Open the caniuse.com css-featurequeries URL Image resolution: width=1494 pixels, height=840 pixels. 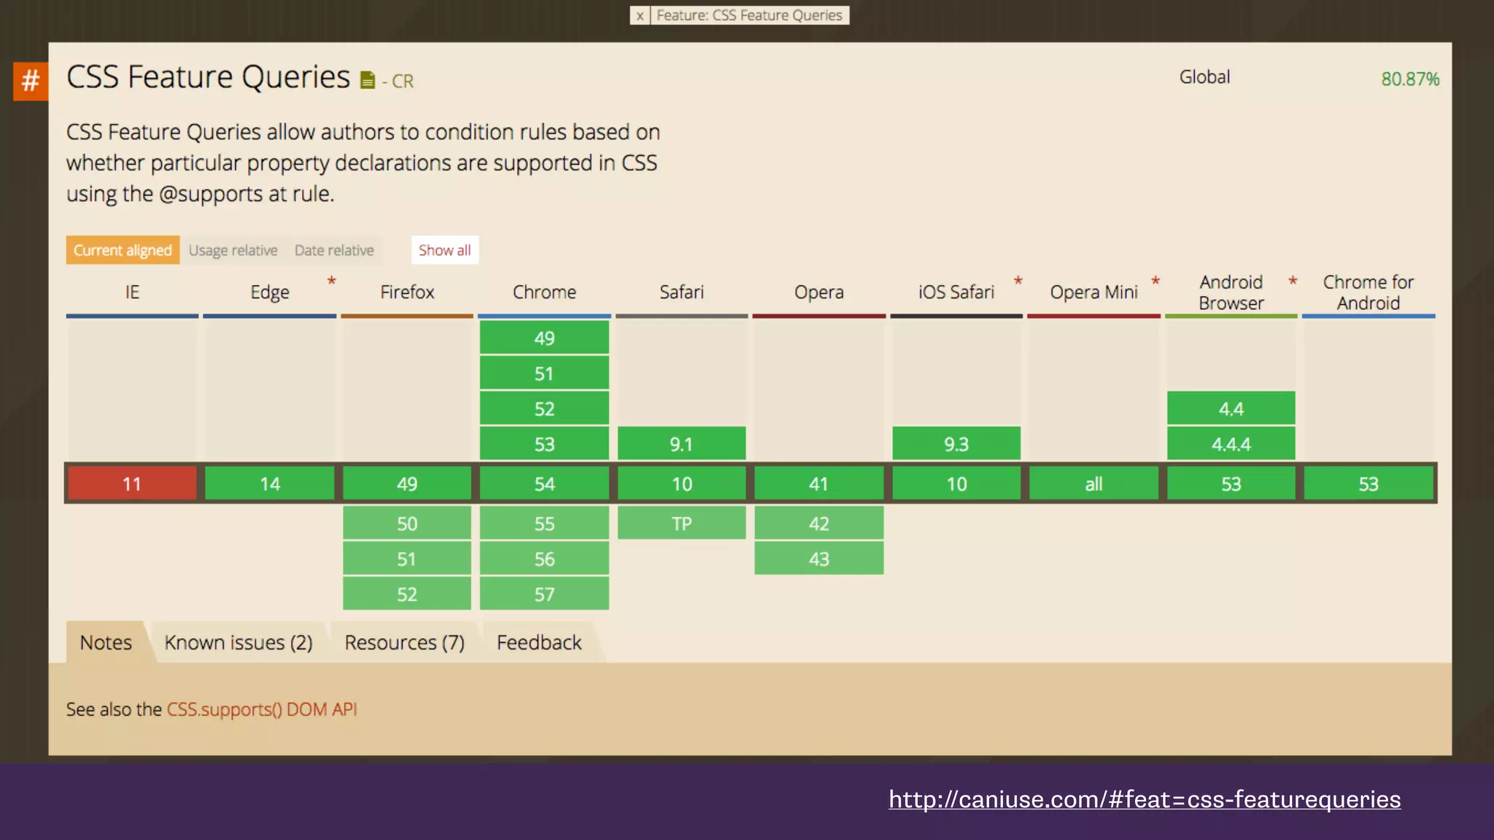[1144, 799]
